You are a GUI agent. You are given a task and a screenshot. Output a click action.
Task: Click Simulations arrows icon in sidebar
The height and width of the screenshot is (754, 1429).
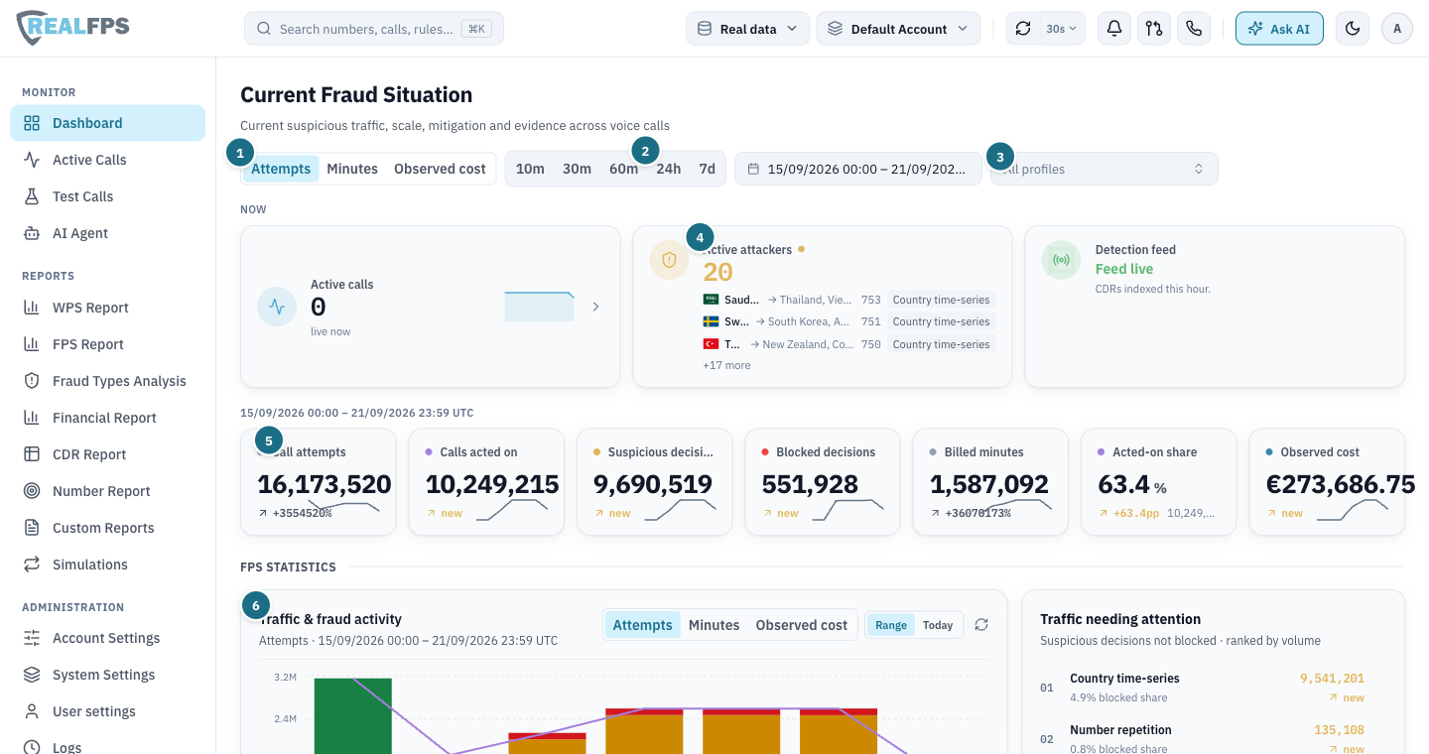point(32,565)
